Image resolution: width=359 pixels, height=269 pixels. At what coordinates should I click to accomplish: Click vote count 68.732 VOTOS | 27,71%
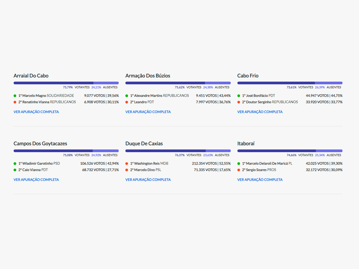click(101, 170)
